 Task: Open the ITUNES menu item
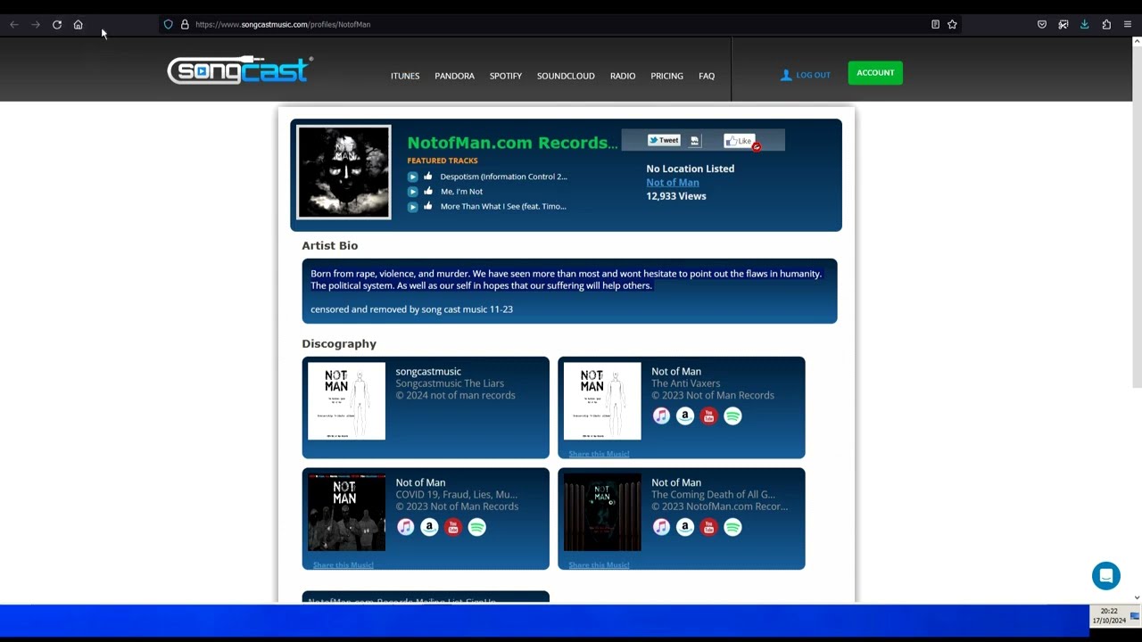(x=405, y=76)
